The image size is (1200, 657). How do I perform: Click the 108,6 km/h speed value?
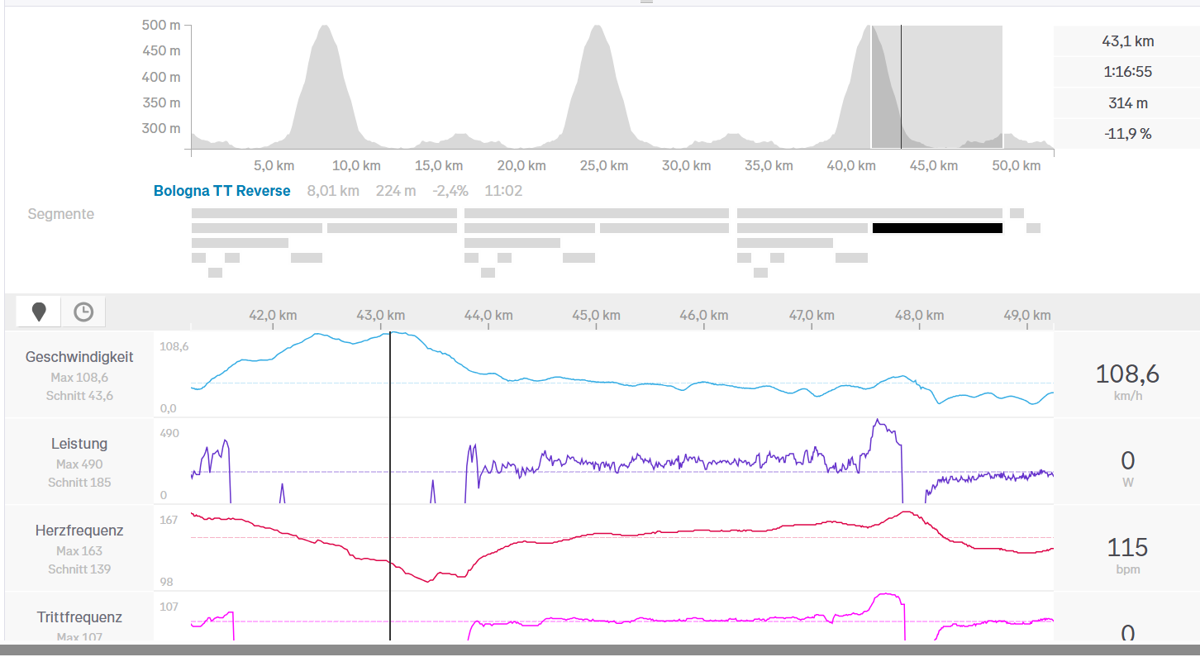(x=1127, y=374)
